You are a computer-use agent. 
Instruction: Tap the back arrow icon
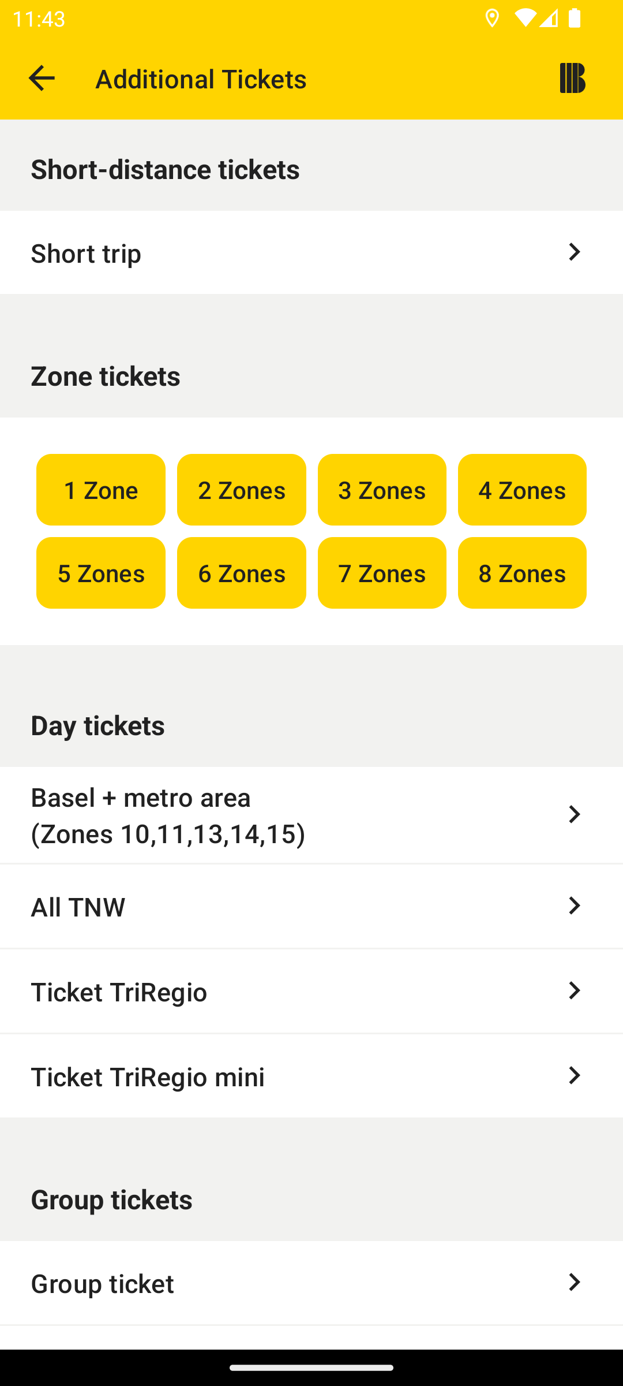tap(42, 78)
